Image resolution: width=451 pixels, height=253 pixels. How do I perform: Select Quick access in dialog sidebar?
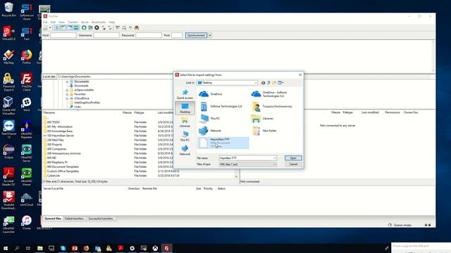click(185, 94)
